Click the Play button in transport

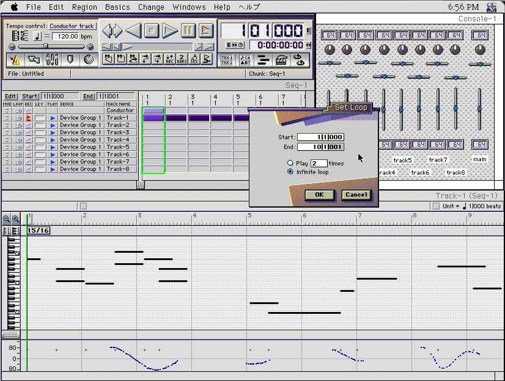click(x=170, y=30)
